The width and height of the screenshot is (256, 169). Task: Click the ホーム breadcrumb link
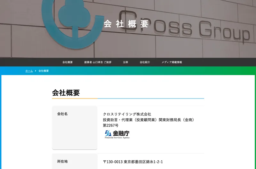tap(29, 71)
